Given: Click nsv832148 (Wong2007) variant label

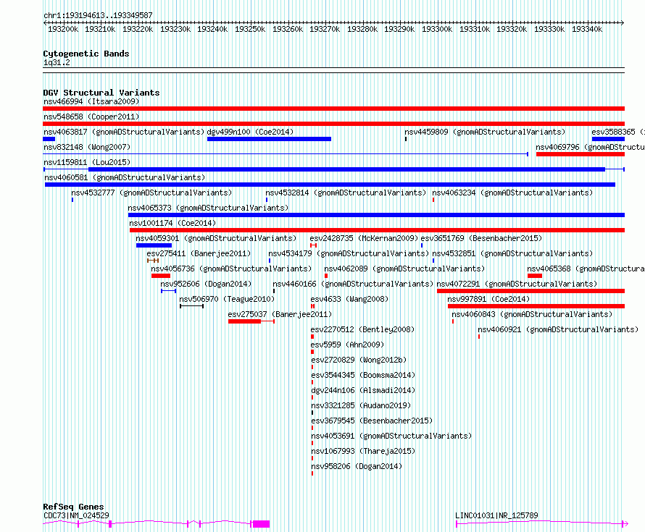Looking at the screenshot, I should pyautogui.click(x=87, y=147).
